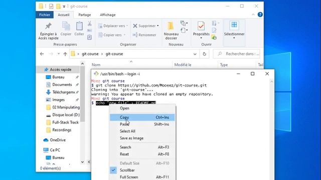This screenshot has height=180, width=321.
Task: Open the Fichier tab
Action: pyautogui.click(x=45, y=14)
